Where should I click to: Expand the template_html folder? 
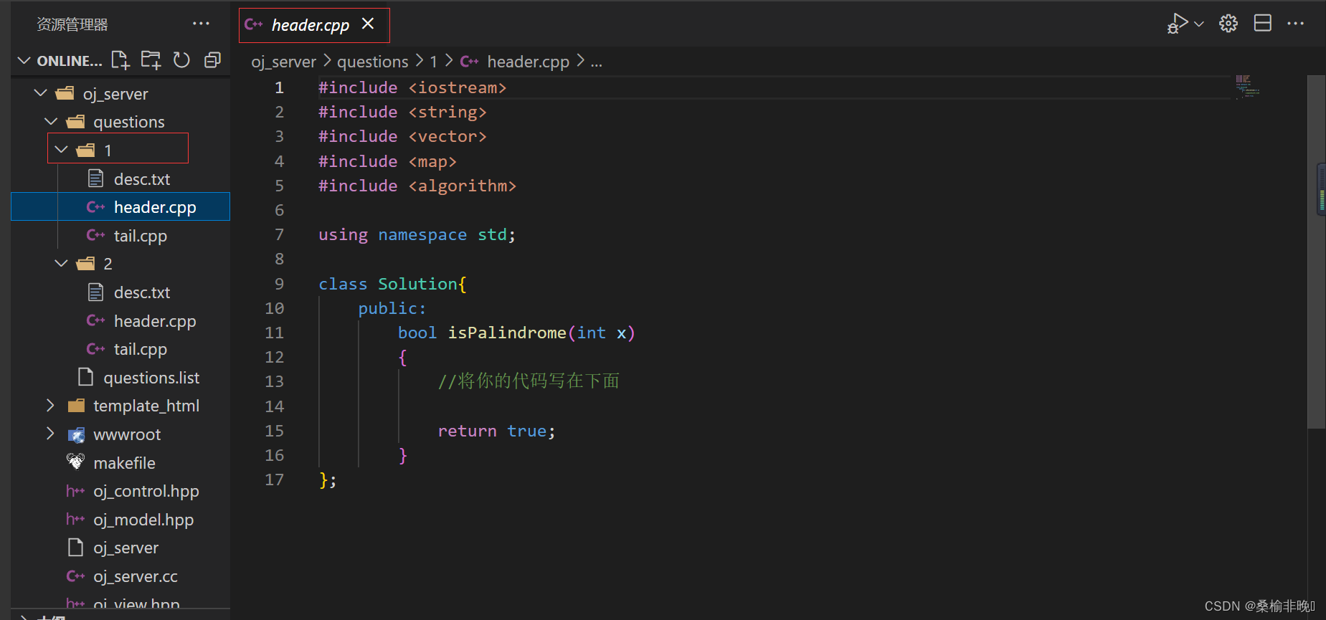[x=50, y=405]
